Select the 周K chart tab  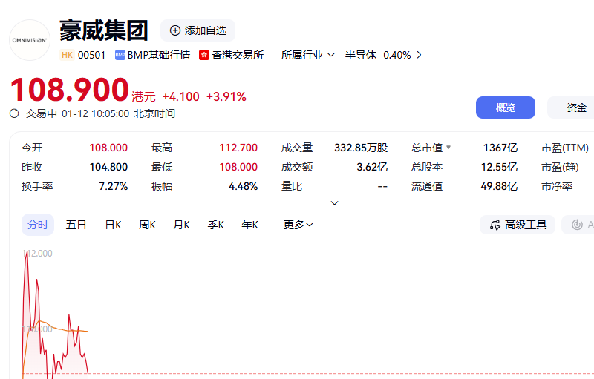pyautogui.click(x=147, y=225)
